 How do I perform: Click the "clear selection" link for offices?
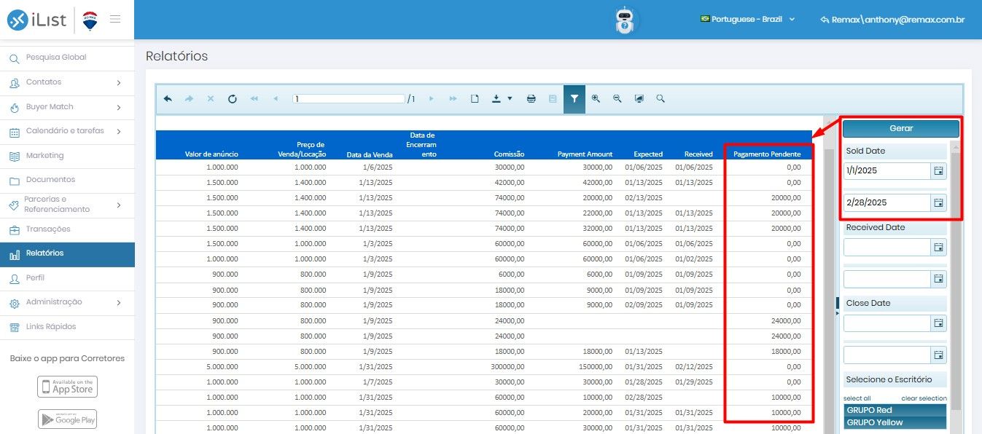tap(924, 398)
